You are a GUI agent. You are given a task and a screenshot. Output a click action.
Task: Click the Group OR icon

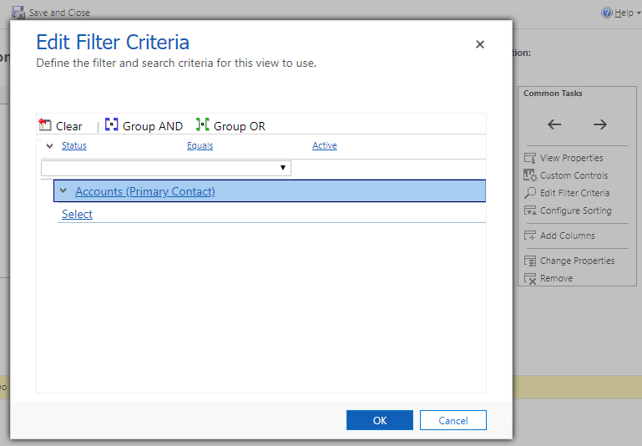tap(203, 125)
